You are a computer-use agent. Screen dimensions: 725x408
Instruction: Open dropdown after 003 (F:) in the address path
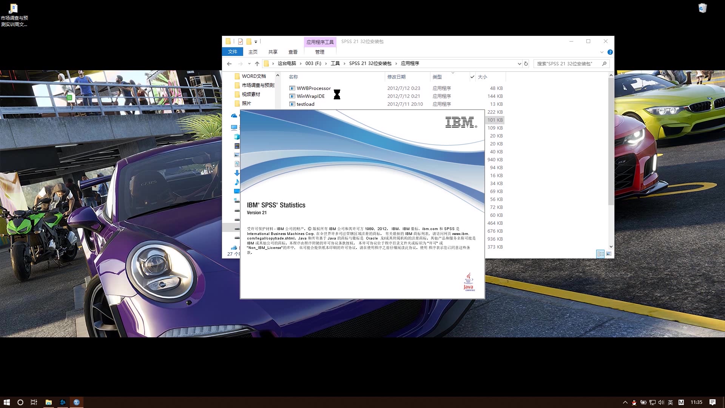click(x=326, y=63)
